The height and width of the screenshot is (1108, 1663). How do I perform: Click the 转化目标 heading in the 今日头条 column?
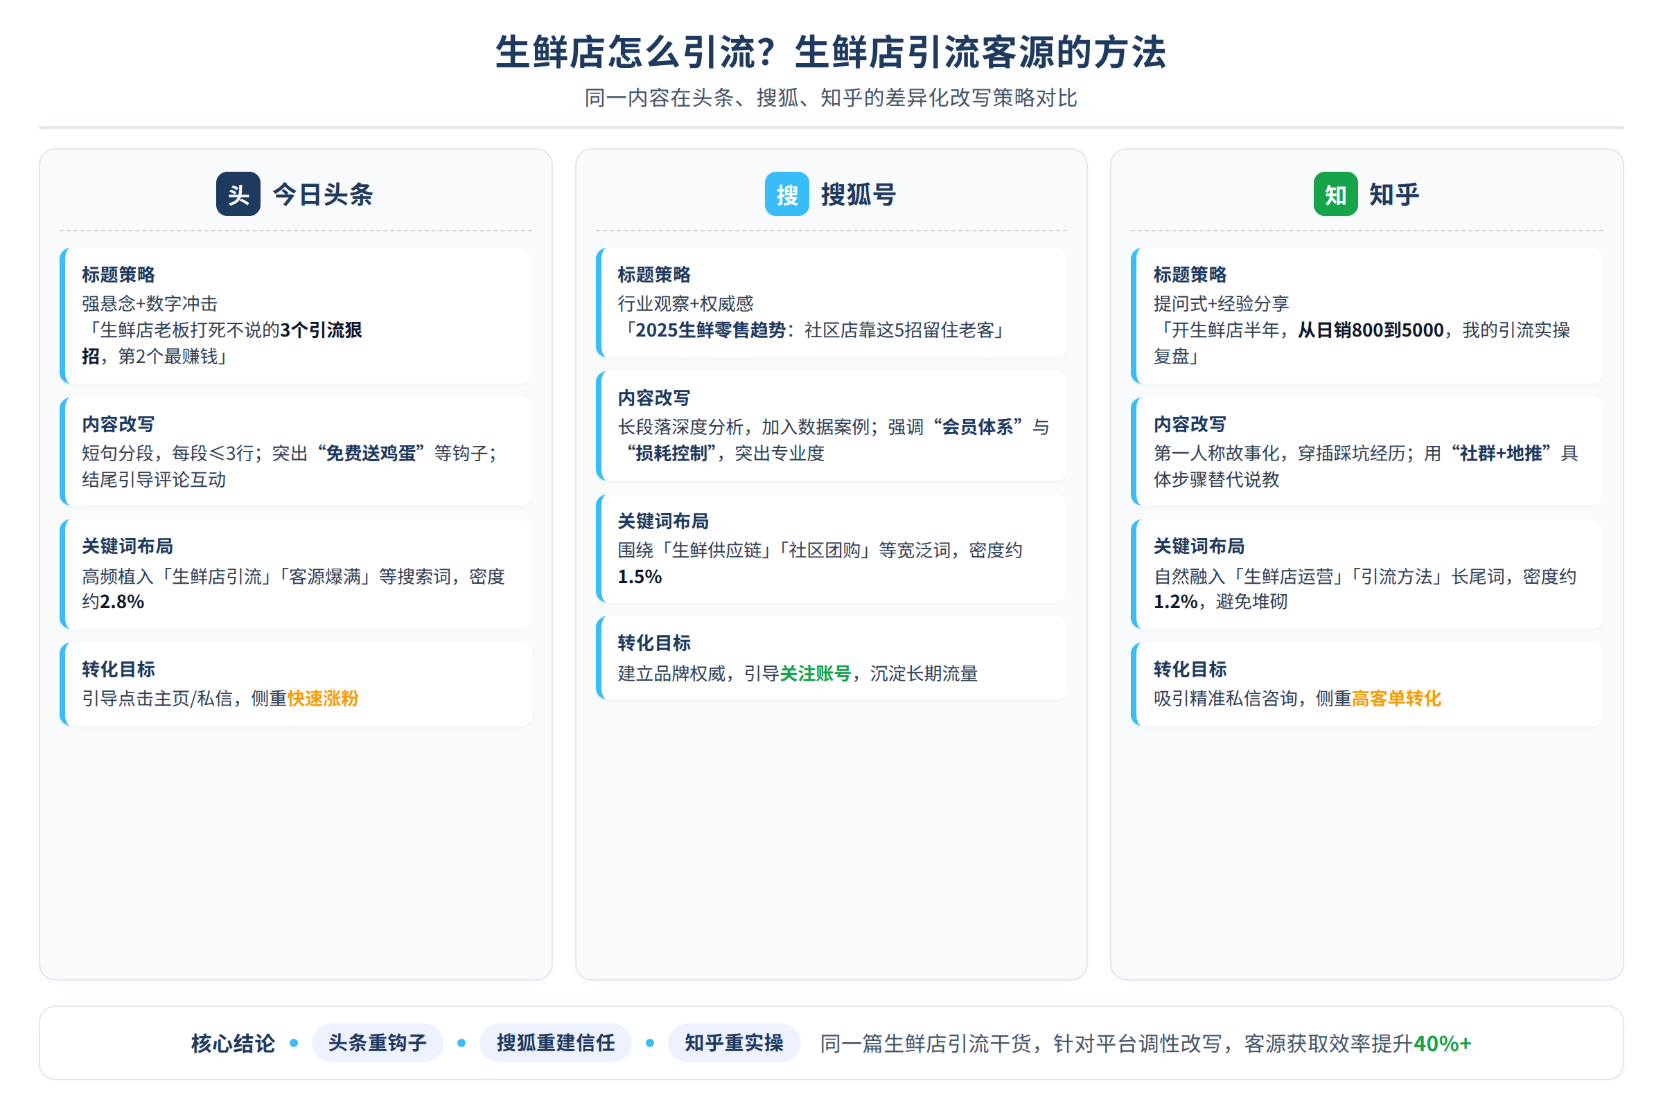click(x=118, y=669)
